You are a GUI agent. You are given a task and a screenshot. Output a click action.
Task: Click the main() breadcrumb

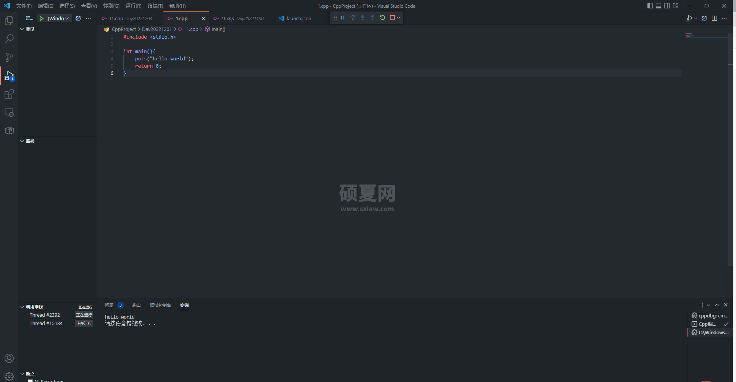(x=218, y=29)
